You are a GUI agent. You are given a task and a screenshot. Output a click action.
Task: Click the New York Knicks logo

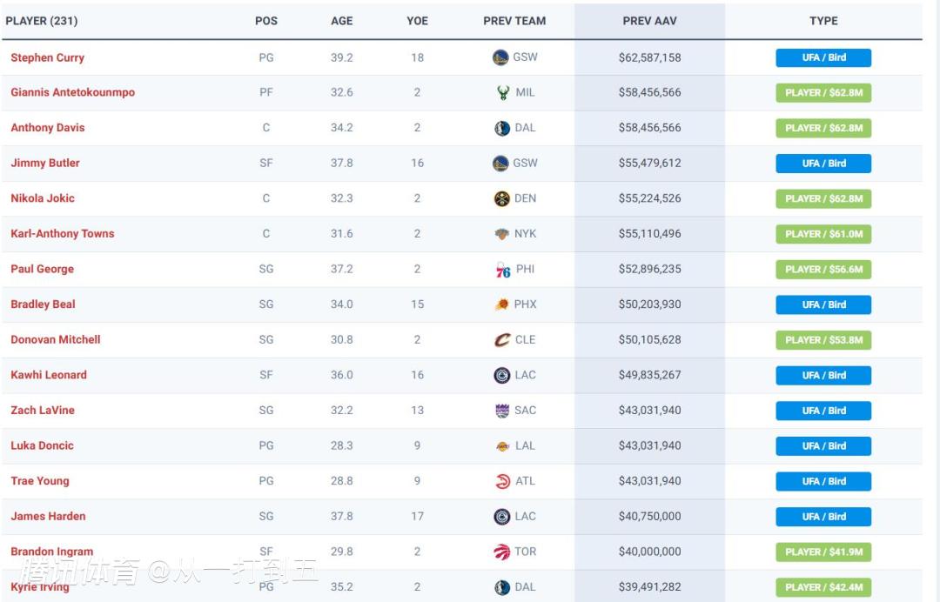pos(501,234)
